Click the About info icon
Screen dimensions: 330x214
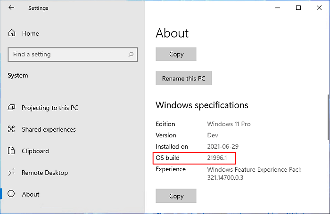[12, 194]
